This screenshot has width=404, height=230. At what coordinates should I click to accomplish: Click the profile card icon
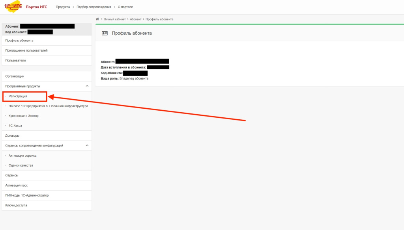point(105,33)
